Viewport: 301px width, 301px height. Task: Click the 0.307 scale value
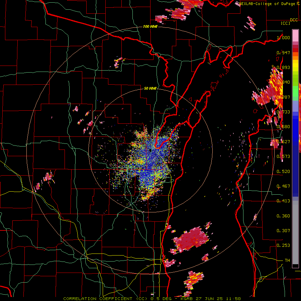283,231
